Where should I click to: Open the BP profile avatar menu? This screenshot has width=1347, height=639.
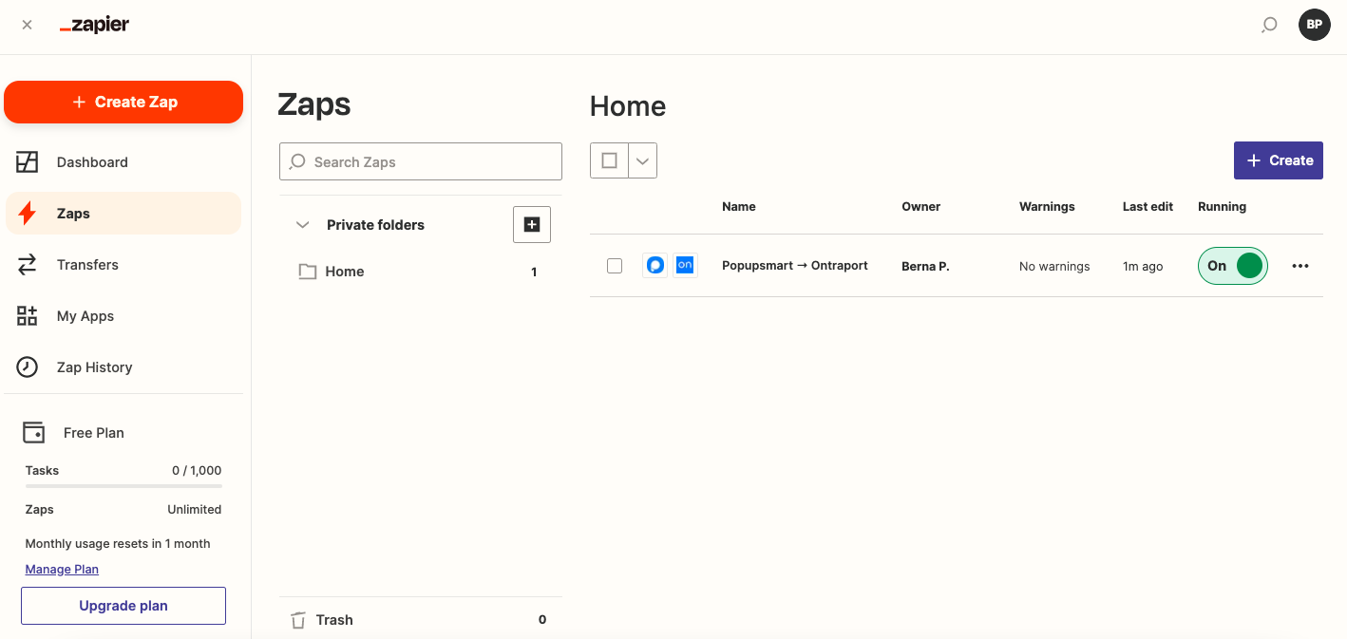pyautogui.click(x=1315, y=25)
